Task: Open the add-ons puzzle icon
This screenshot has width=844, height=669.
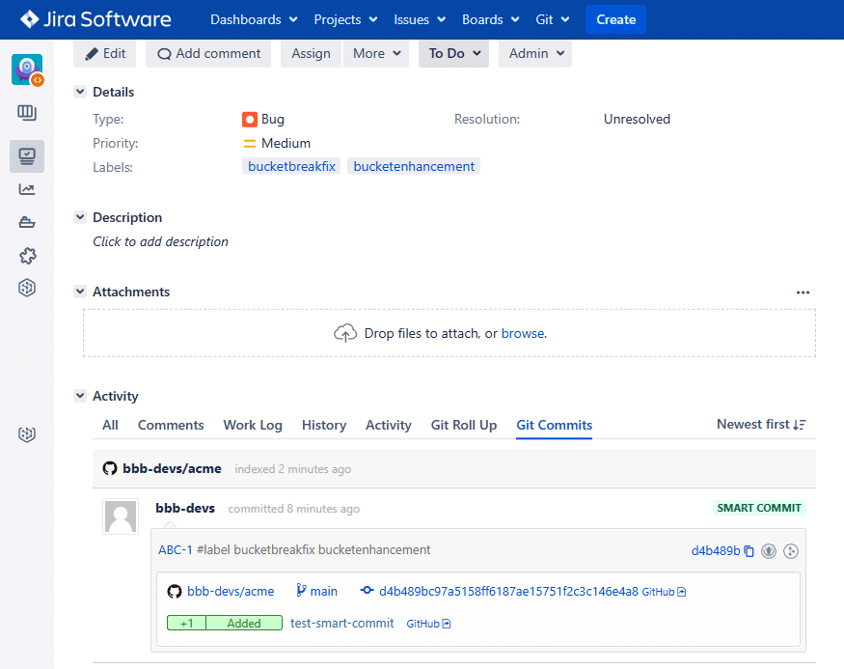Action: click(27, 255)
